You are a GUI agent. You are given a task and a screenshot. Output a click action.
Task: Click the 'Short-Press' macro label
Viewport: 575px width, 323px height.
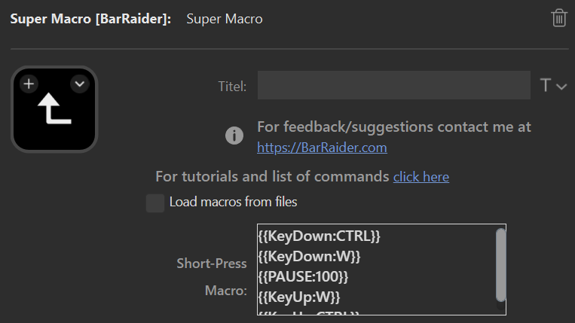click(211, 264)
